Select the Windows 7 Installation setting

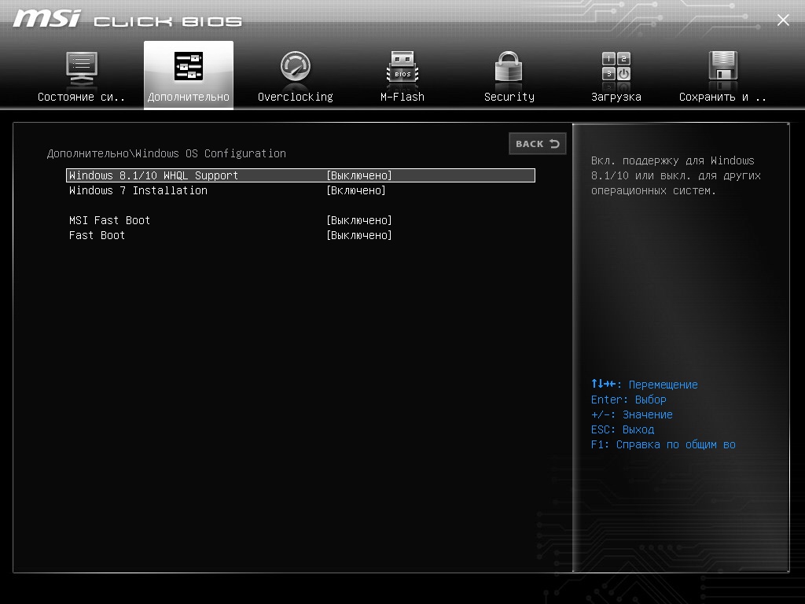[x=138, y=190]
